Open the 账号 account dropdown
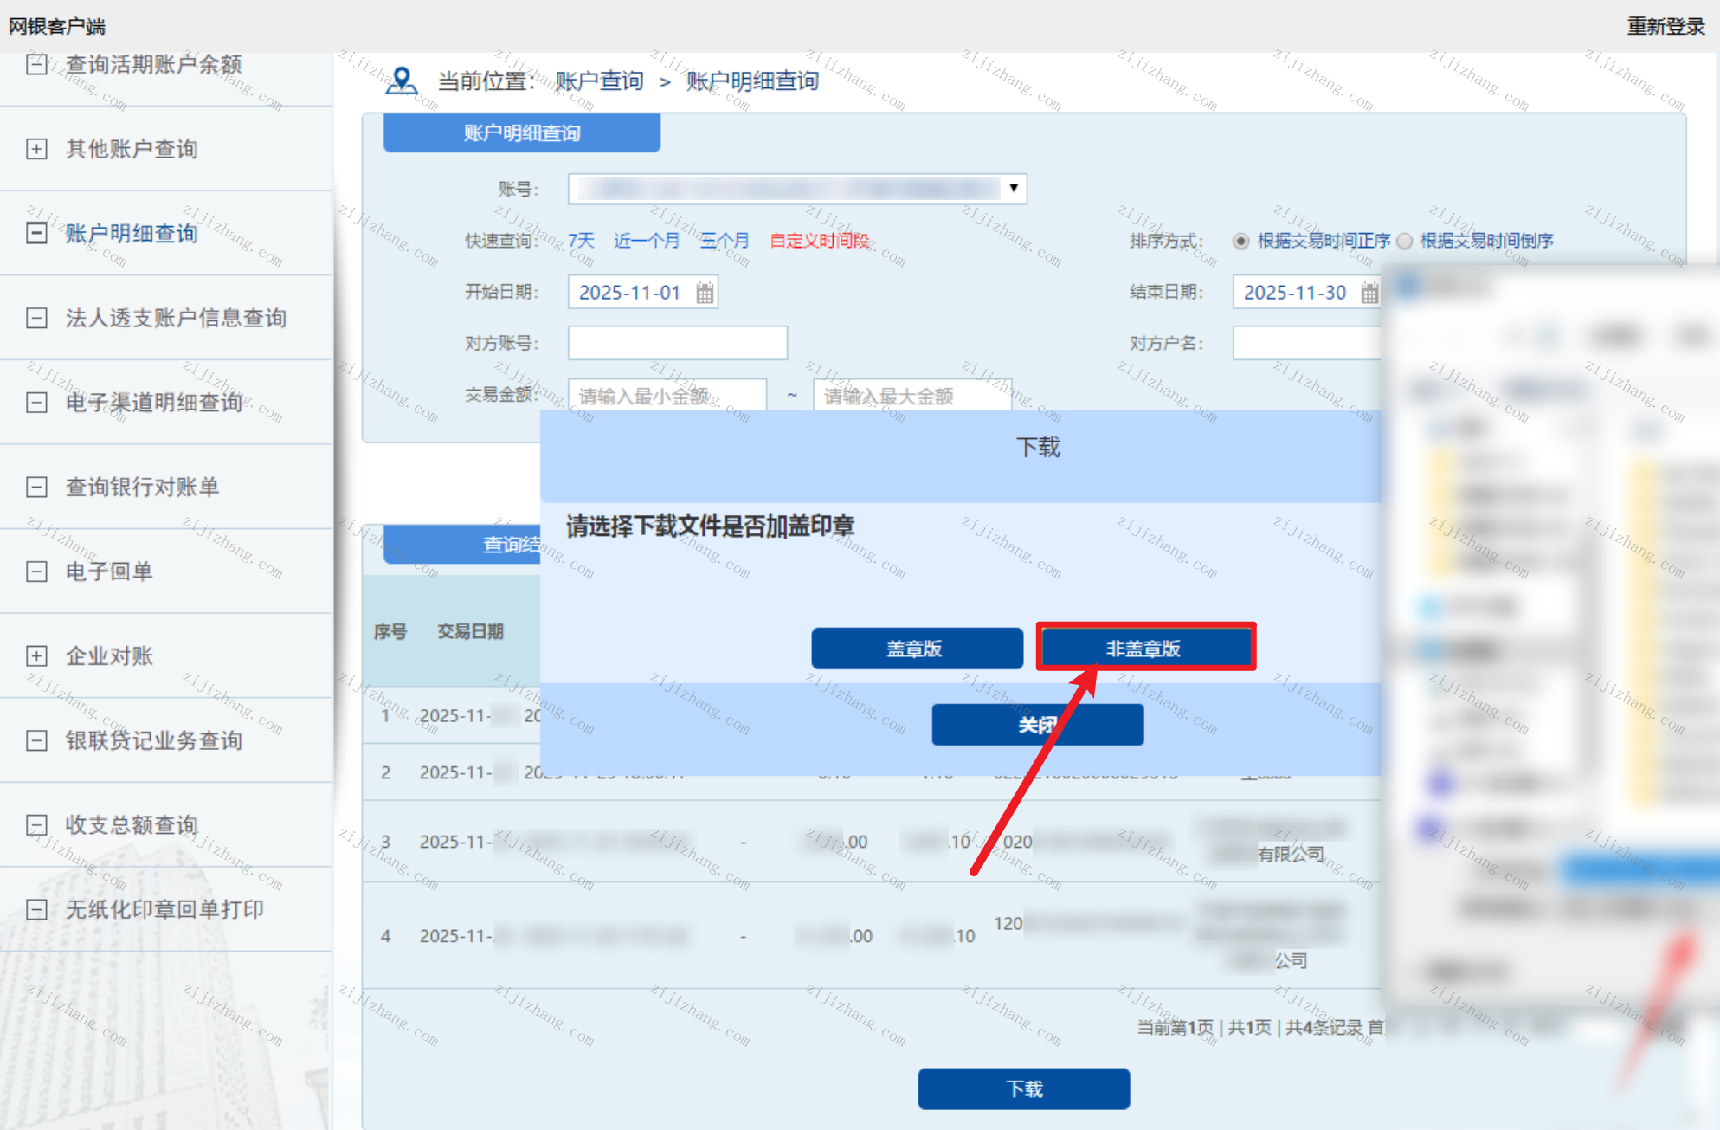 [1013, 189]
